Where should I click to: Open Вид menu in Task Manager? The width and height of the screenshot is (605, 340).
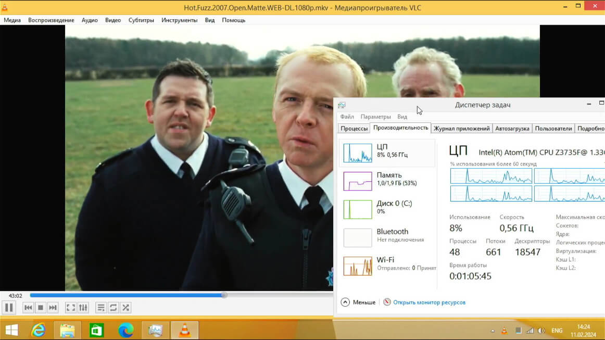(x=402, y=117)
